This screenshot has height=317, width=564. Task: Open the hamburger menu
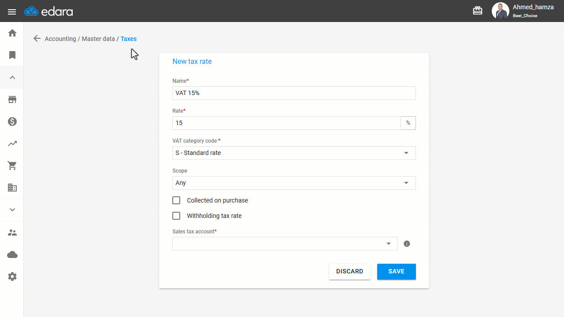12,12
